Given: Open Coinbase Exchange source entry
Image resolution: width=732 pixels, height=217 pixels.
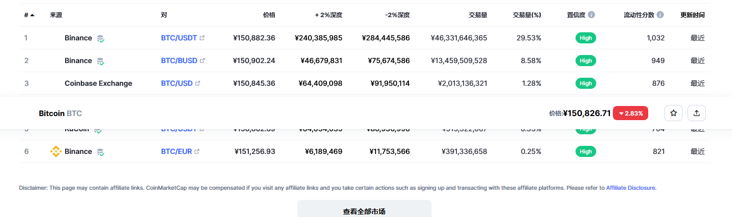Looking at the screenshot, I should (98, 83).
